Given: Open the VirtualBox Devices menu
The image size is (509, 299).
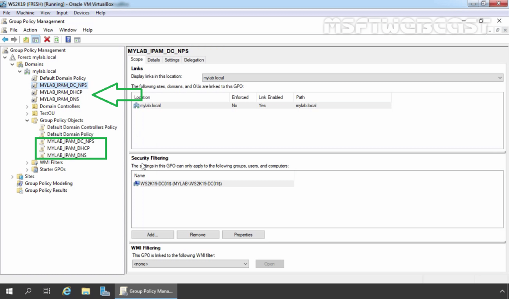Looking at the screenshot, I should pos(82,12).
